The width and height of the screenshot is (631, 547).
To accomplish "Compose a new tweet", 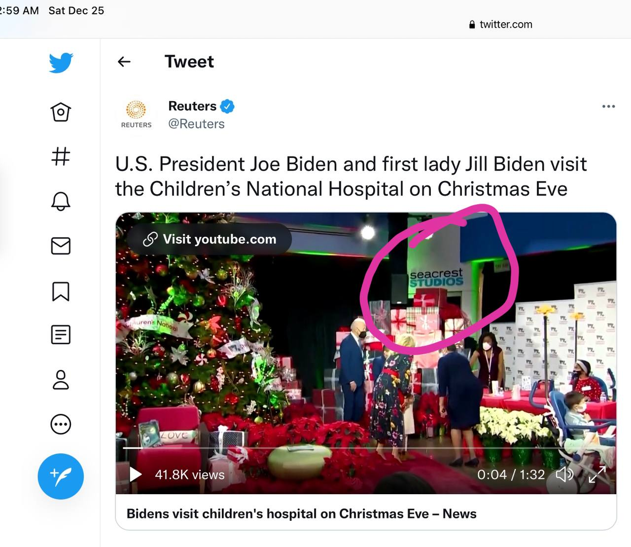I will (x=61, y=476).
